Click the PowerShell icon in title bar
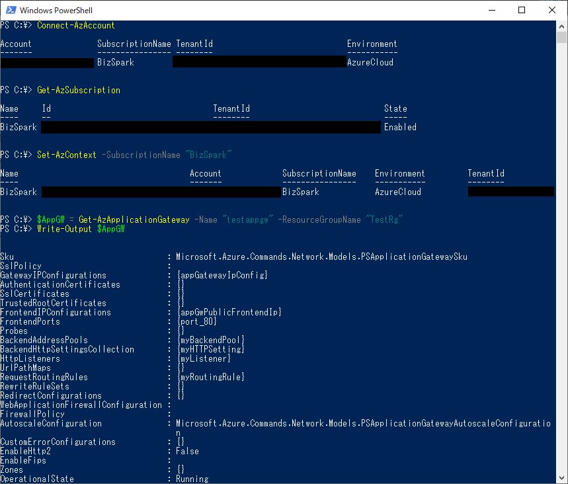The image size is (568, 484). pyautogui.click(x=11, y=10)
